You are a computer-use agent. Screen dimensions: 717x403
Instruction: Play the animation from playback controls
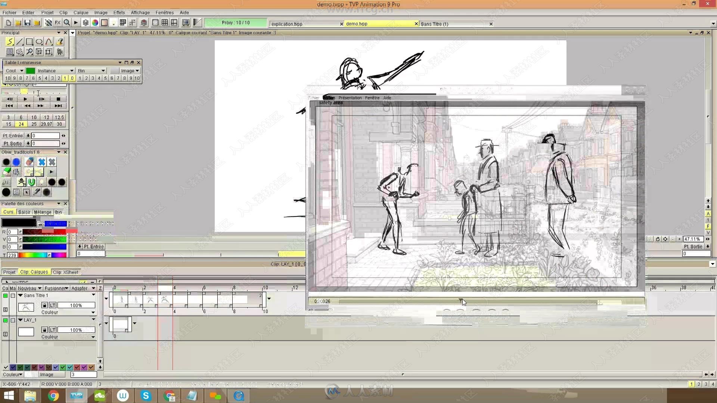coord(25,99)
